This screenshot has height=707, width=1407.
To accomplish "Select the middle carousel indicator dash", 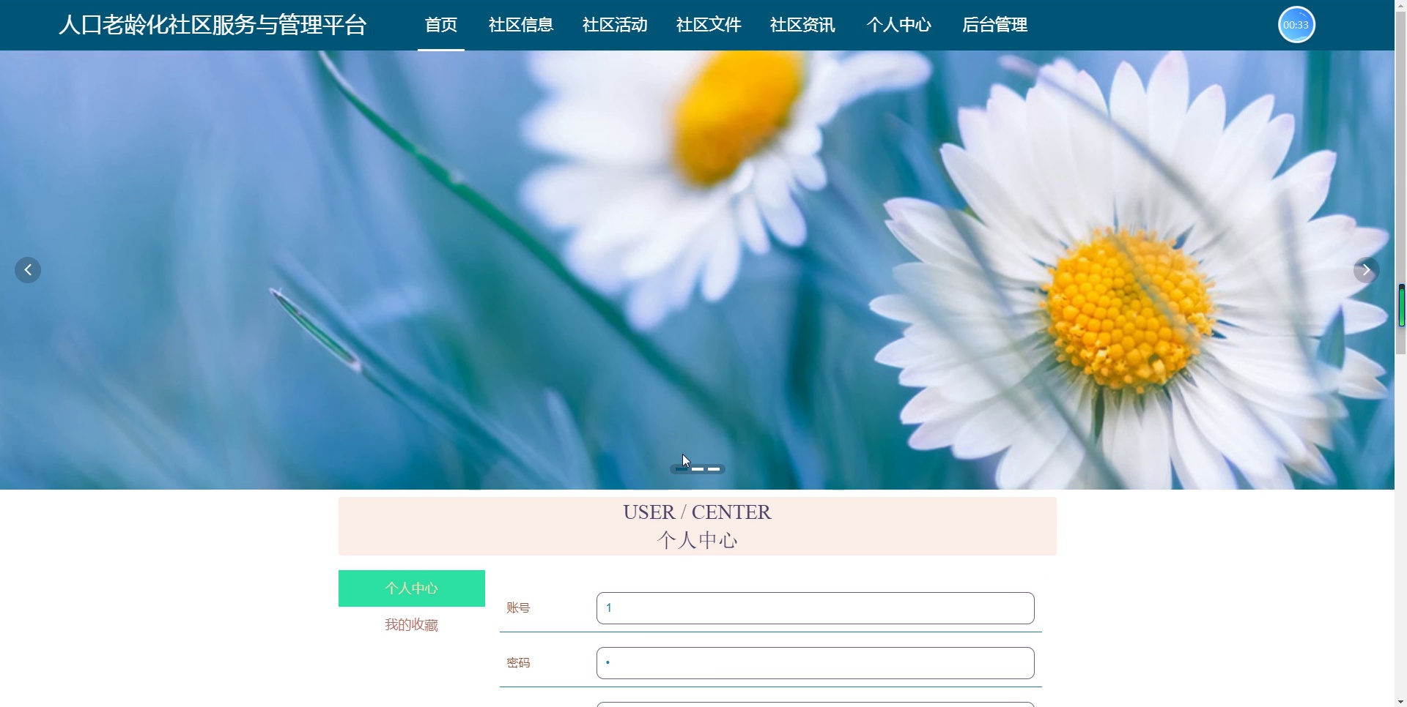I will pyautogui.click(x=698, y=469).
